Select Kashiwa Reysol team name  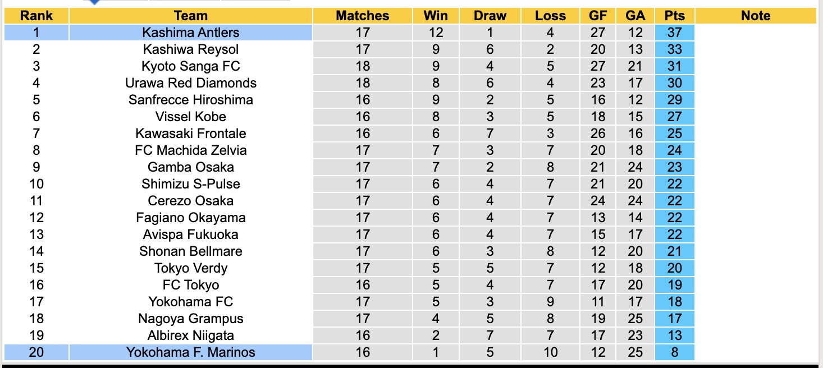191,49
